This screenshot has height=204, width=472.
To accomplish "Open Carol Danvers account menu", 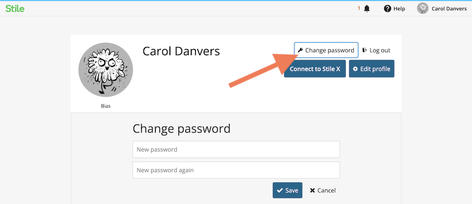I will [x=442, y=8].
